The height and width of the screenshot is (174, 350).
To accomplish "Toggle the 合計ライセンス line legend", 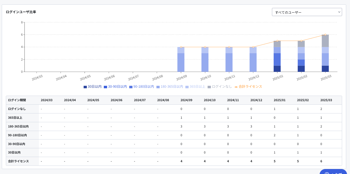I will click(248, 87).
